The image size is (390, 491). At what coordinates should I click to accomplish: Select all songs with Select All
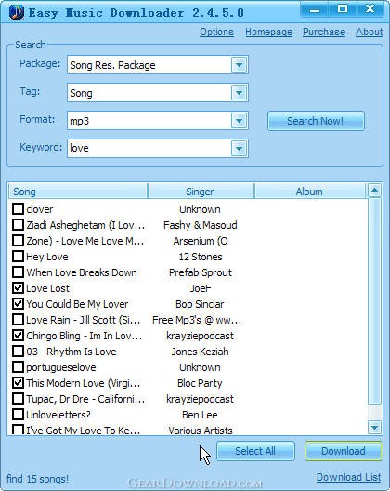[x=255, y=451]
